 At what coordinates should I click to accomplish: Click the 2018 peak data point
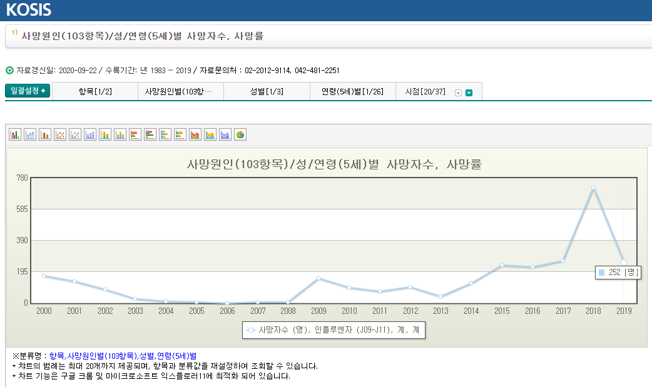point(593,186)
